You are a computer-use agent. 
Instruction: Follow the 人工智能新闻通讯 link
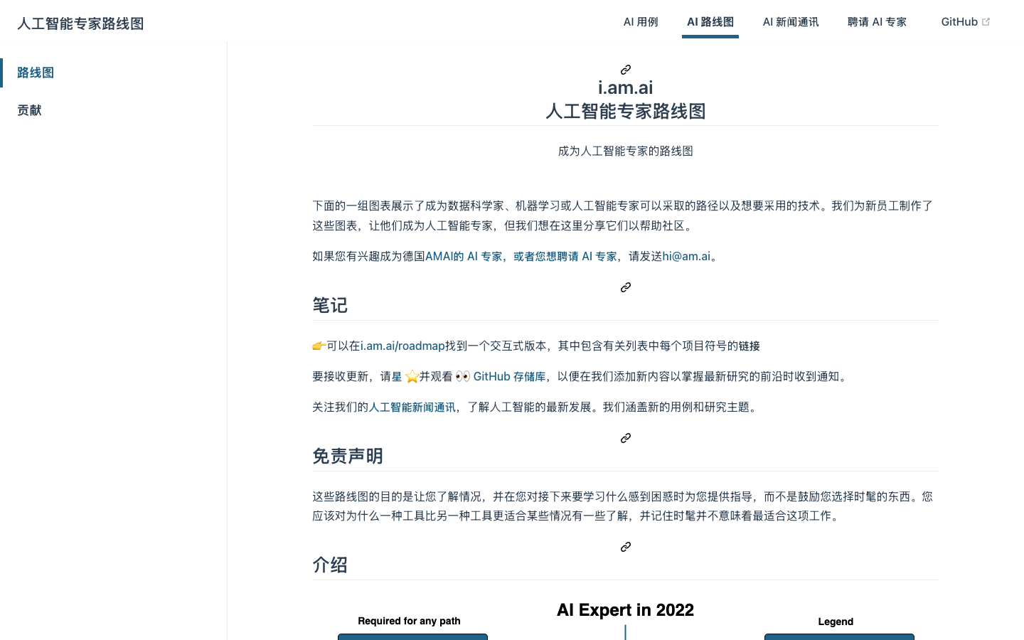pyautogui.click(x=412, y=407)
